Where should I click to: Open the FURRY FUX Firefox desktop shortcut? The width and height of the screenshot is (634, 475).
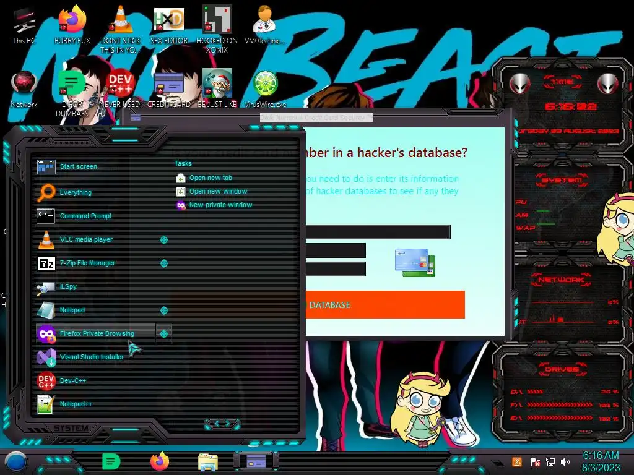(72, 25)
